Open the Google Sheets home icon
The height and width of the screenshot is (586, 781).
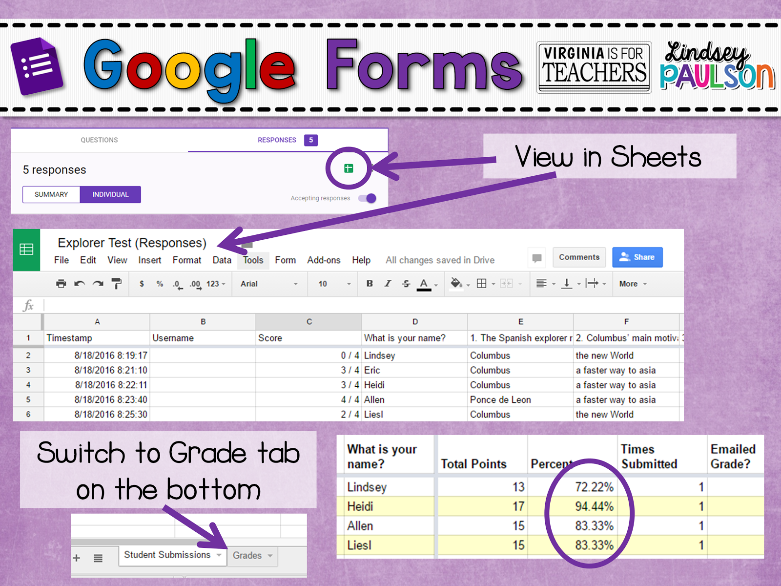click(26, 250)
